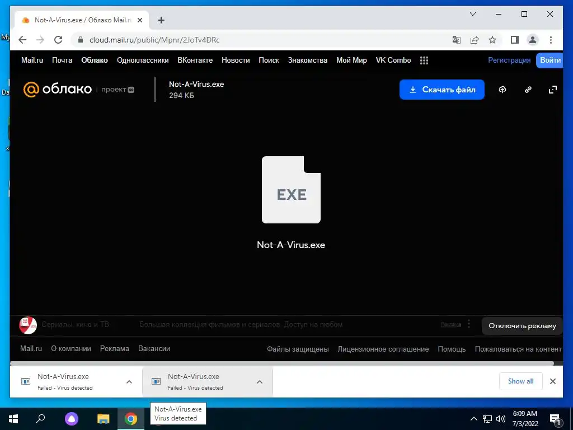Expand options for second Not-A-Virus.exe download
The image size is (573, 430).
pyautogui.click(x=260, y=382)
